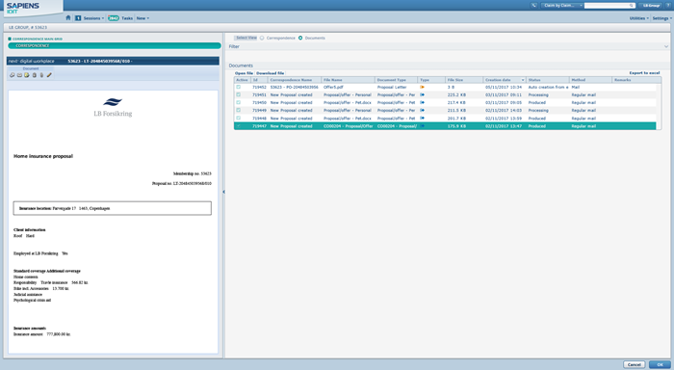
Task: Open the Utilities dropdown menu
Action: pyautogui.click(x=639, y=18)
